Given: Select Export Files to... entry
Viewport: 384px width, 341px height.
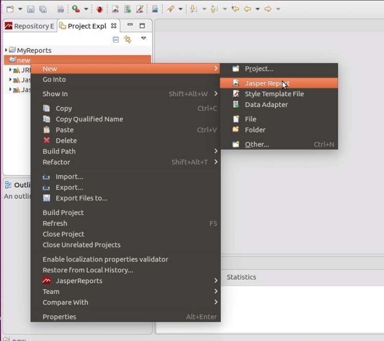Looking at the screenshot, I should [x=125, y=198].
